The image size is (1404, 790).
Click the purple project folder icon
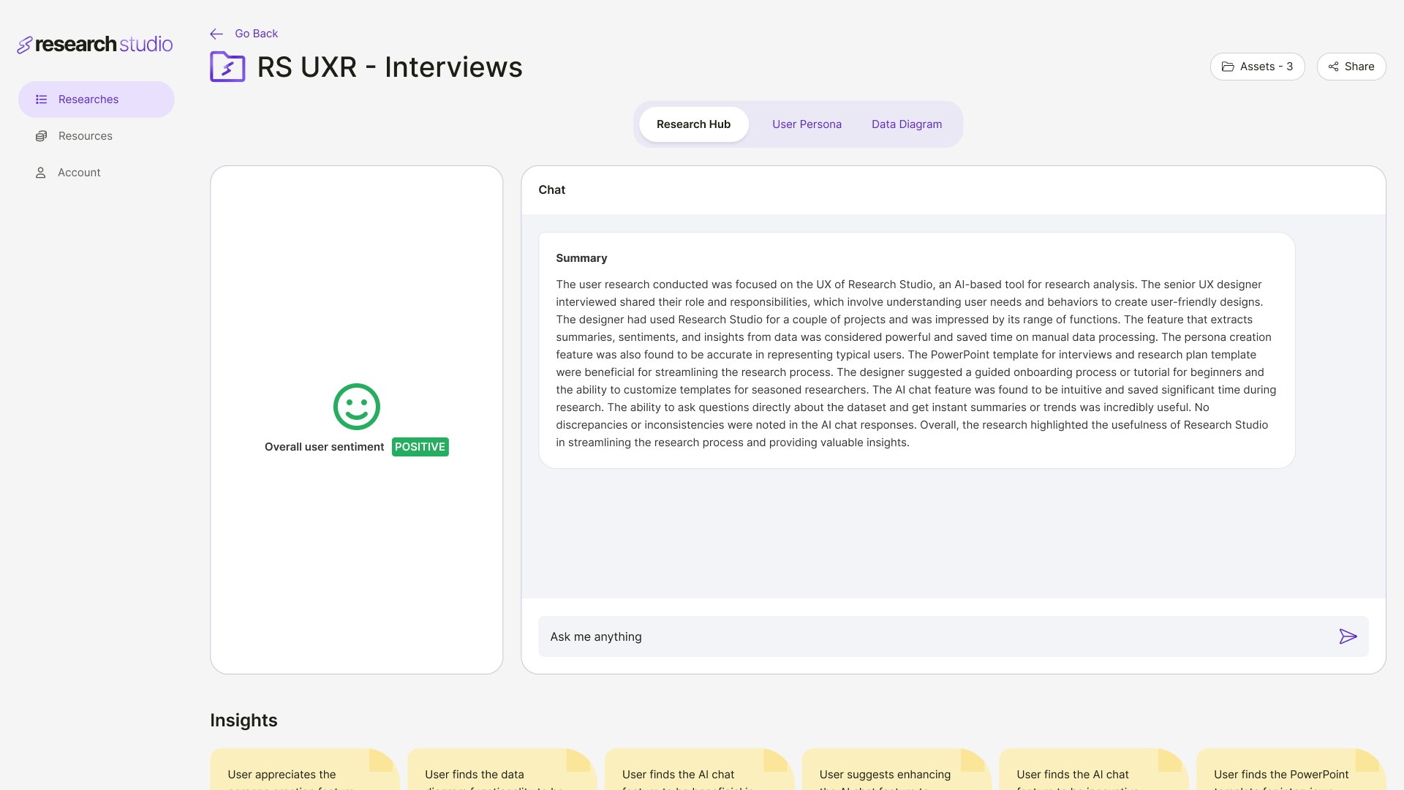(227, 67)
